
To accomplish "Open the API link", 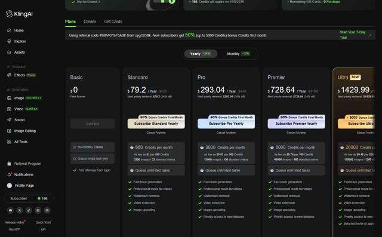I will click(x=43, y=229).
